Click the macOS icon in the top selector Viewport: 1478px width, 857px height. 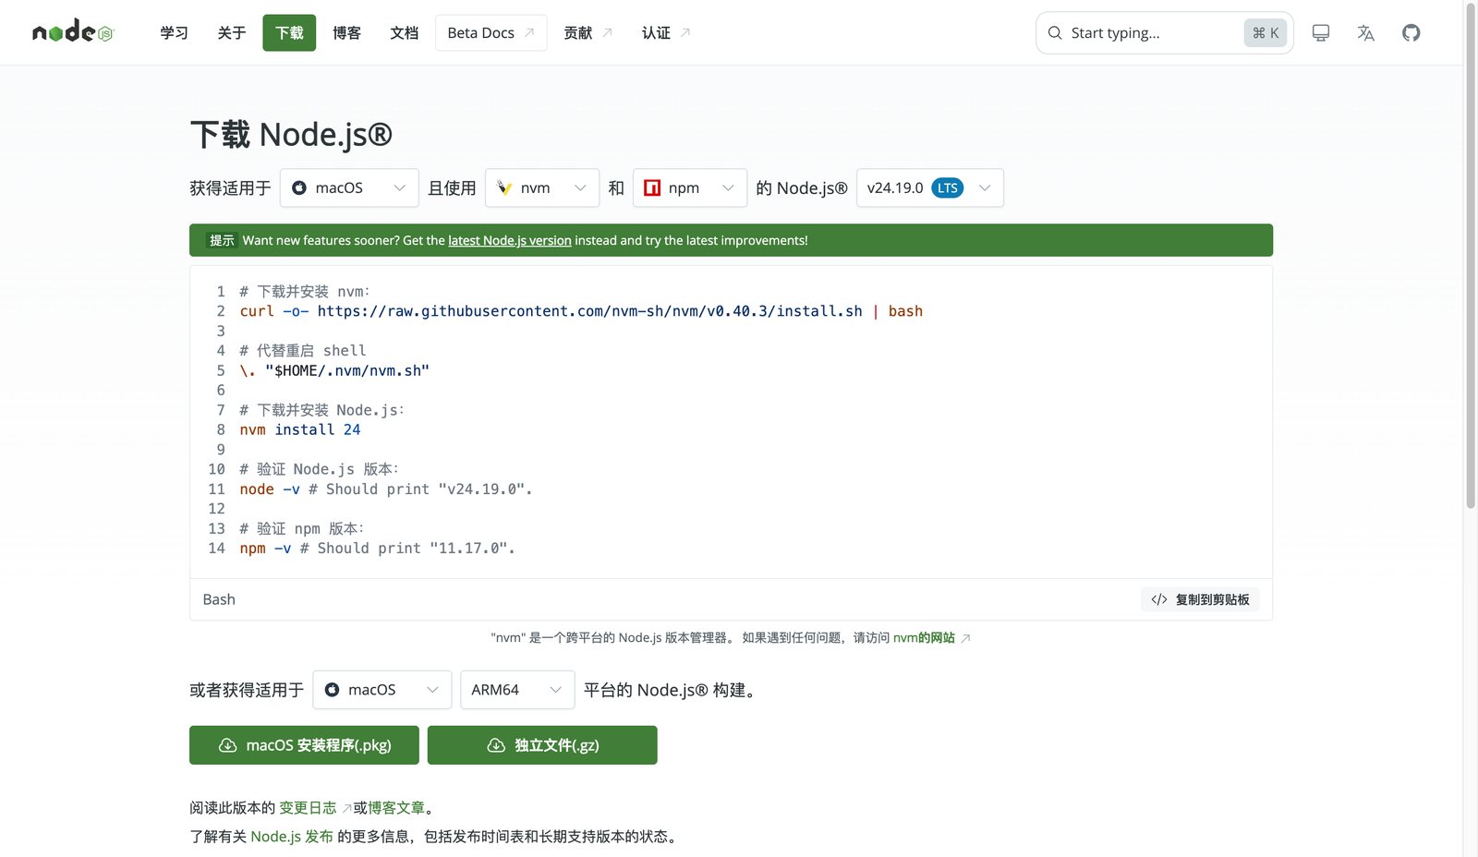(x=299, y=187)
